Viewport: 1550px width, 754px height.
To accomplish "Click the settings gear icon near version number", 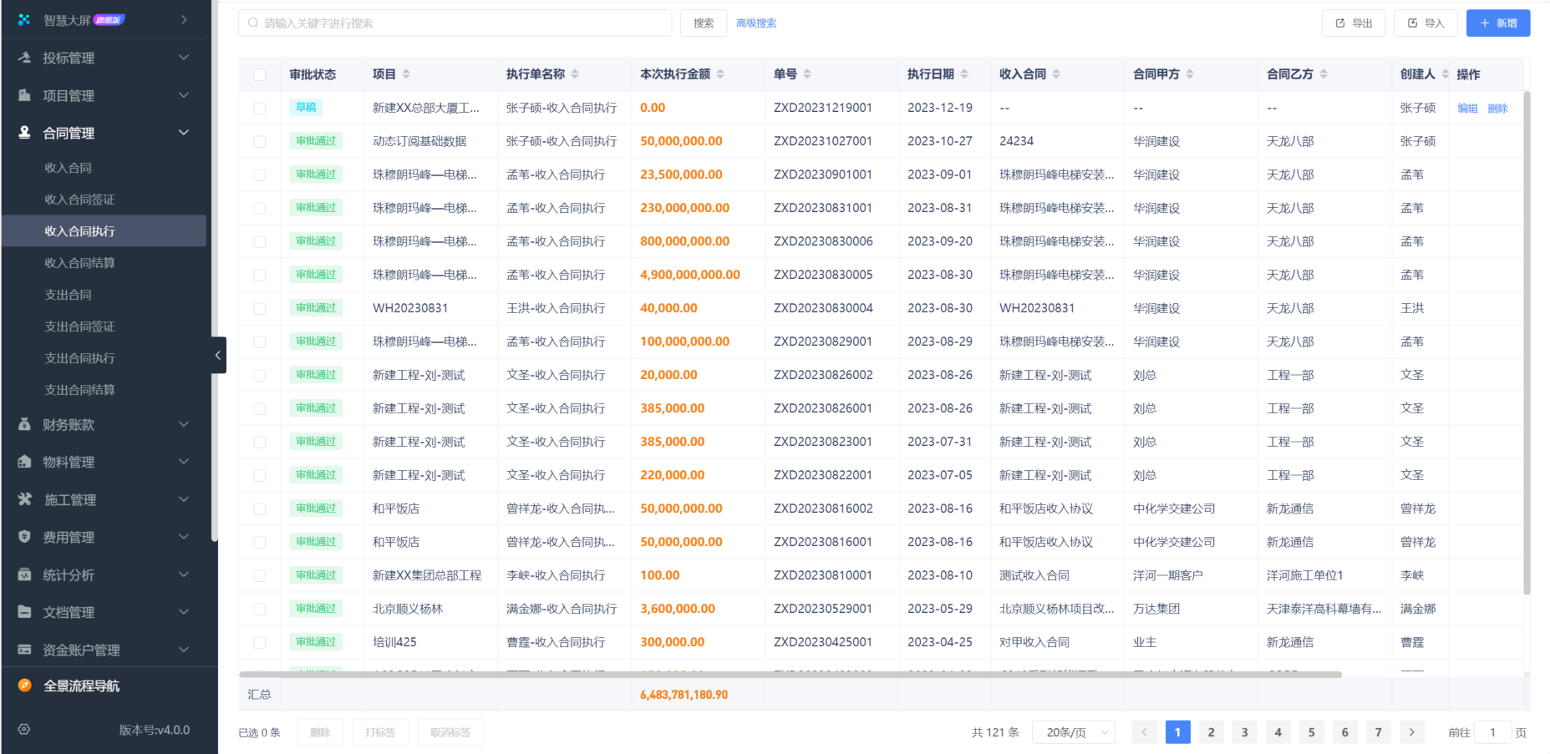I will [24, 729].
